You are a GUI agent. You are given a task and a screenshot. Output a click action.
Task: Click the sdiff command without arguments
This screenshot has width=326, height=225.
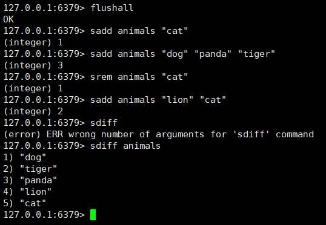pos(104,123)
